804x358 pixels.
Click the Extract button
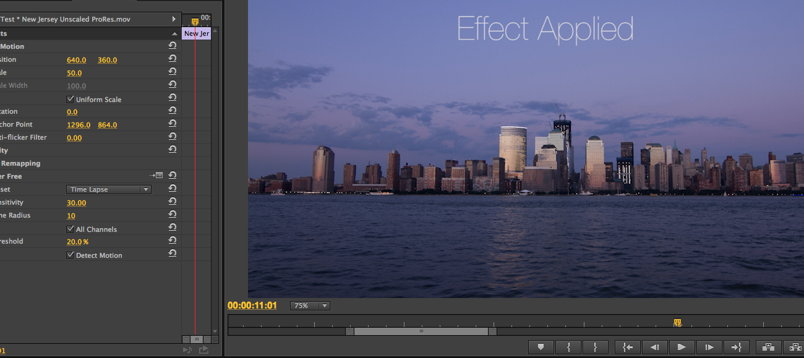794,347
